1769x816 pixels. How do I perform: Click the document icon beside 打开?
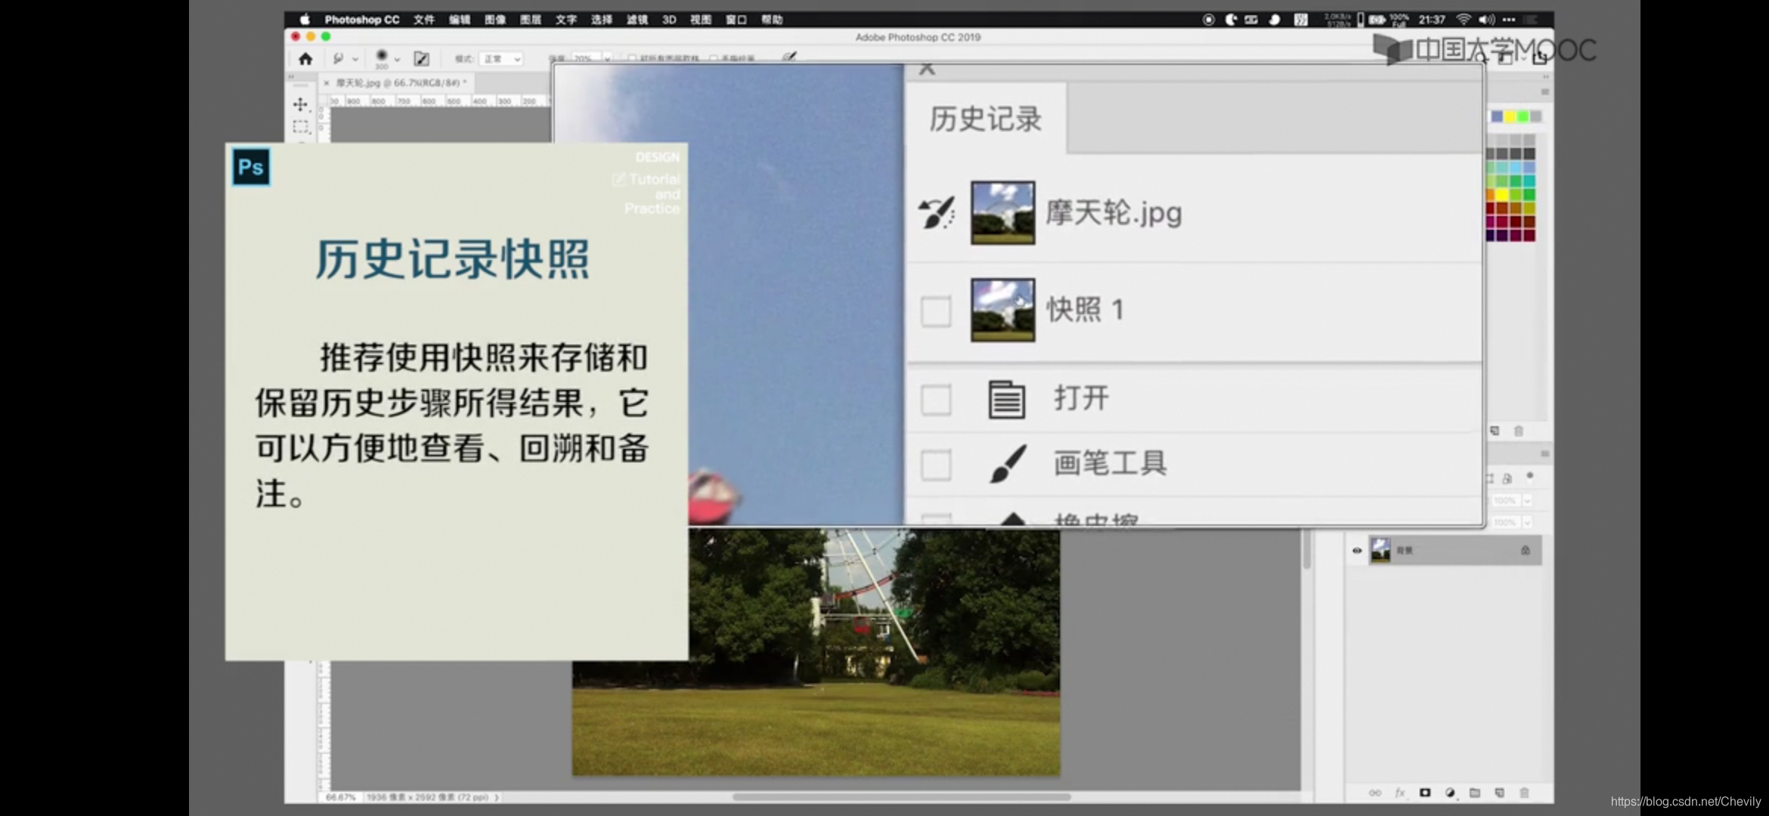click(1007, 399)
